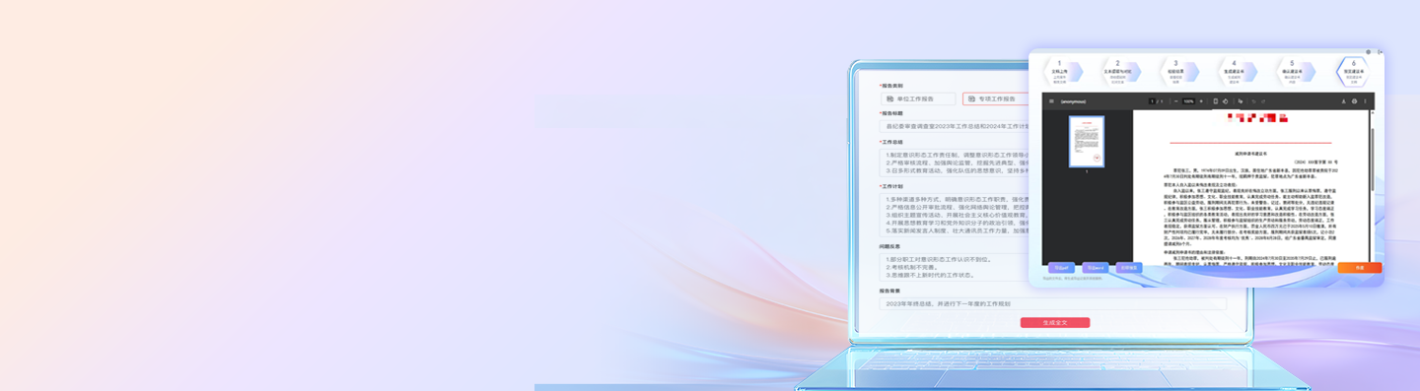Click the rotate icon in PDF toolbar
This screenshot has height=391, width=1420.
click(1226, 101)
